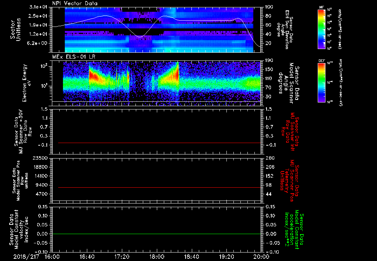
Task: Click the "18800" scanner position tick label
Action: tap(40, 167)
